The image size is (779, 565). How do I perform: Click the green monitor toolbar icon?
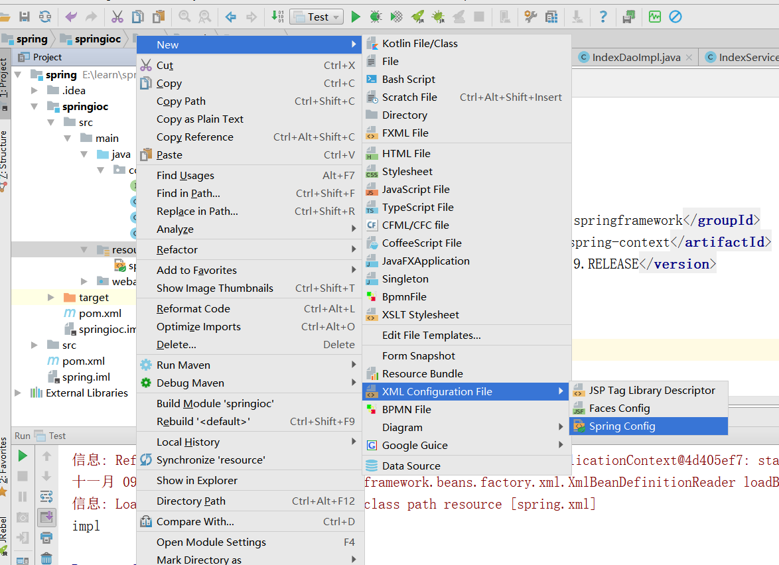pyautogui.click(x=655, y=17)
